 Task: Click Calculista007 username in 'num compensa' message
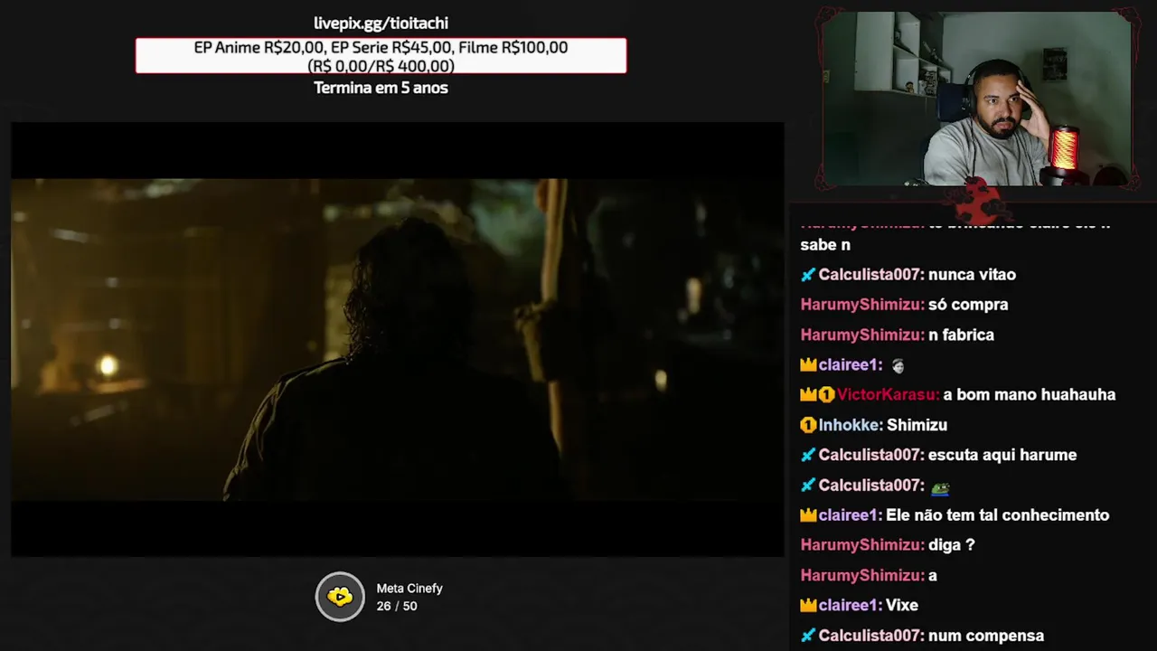[x=871, y=636]
